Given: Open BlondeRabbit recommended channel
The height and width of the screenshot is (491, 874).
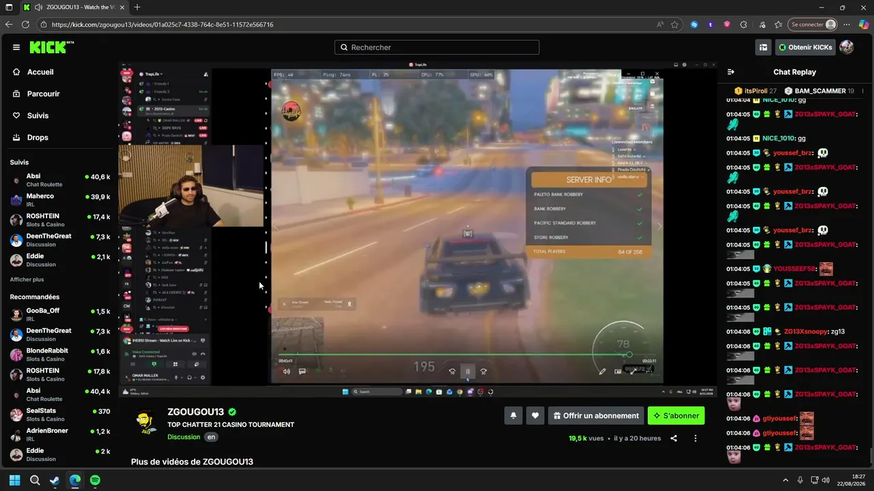Looking at the screenshot, I should tap(59, 355).
